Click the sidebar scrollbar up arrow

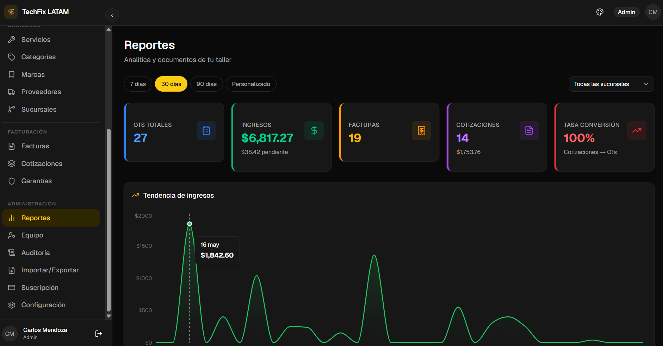click(109, 30)
